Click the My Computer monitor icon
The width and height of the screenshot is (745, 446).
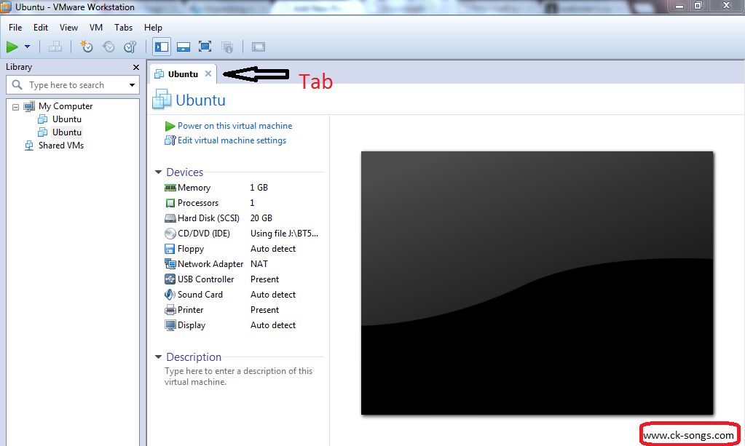(29, 106)
